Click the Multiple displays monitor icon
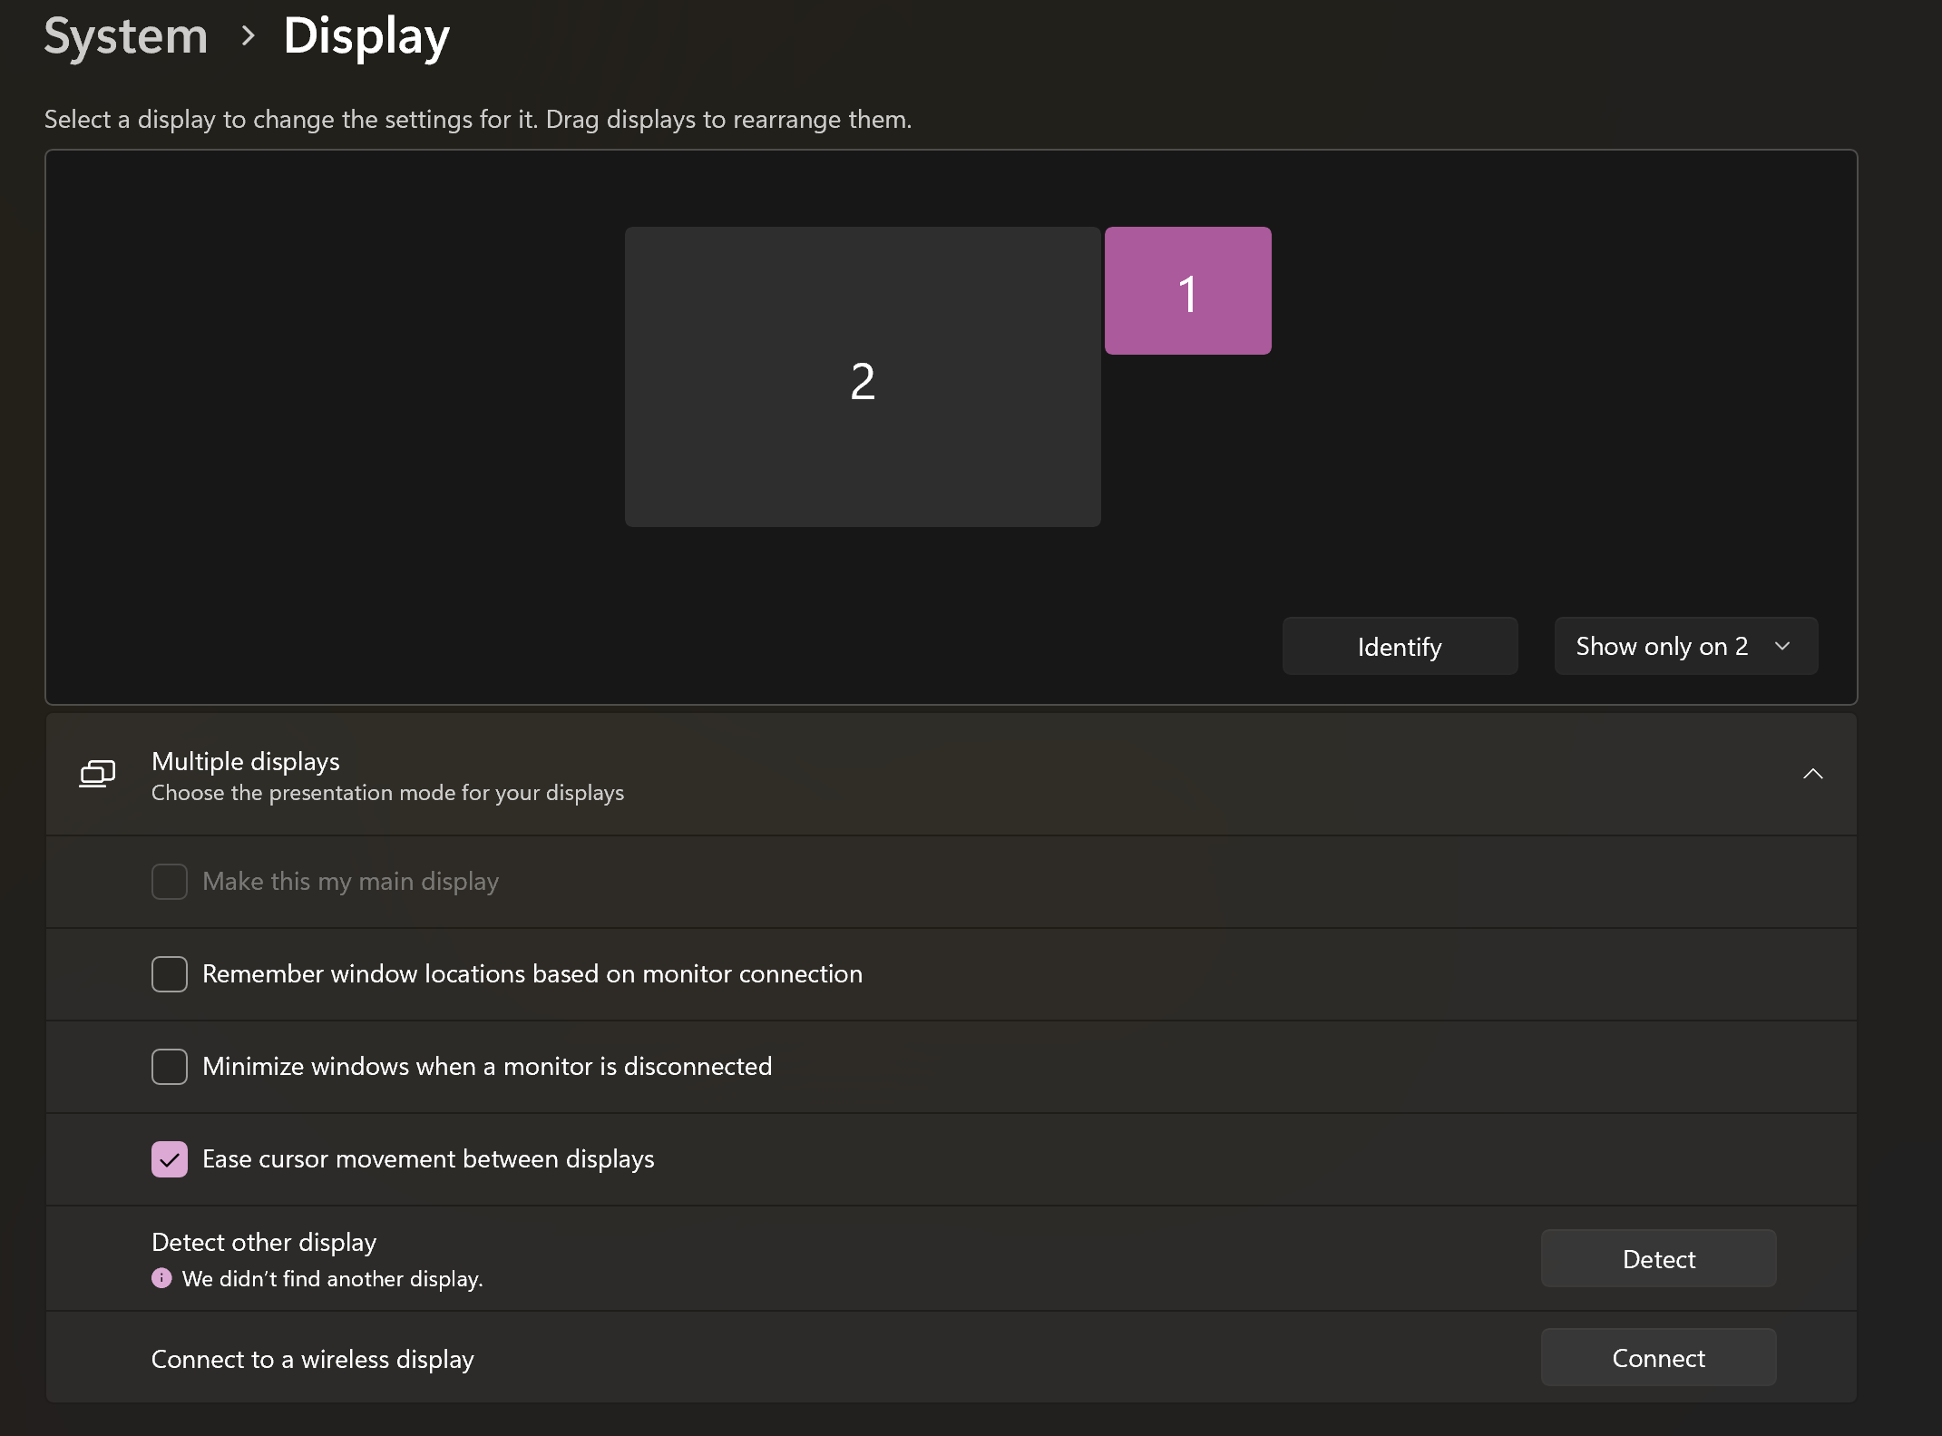Image resolution: width=1942 pixels, height=1436 pixels. point(97,774)
